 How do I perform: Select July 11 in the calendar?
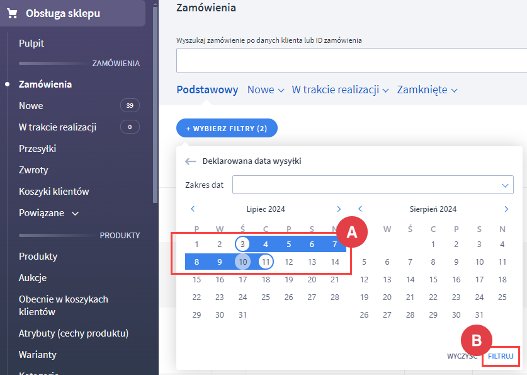(266, 262)
